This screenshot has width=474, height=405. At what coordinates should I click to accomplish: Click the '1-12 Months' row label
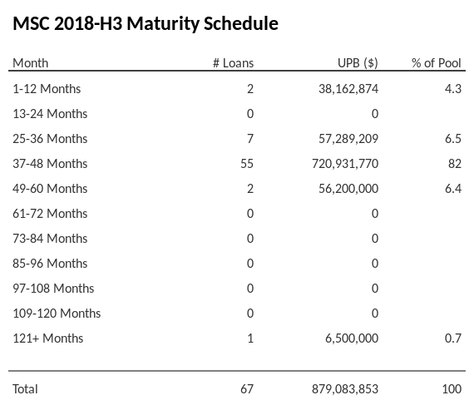tap(47, 89)
